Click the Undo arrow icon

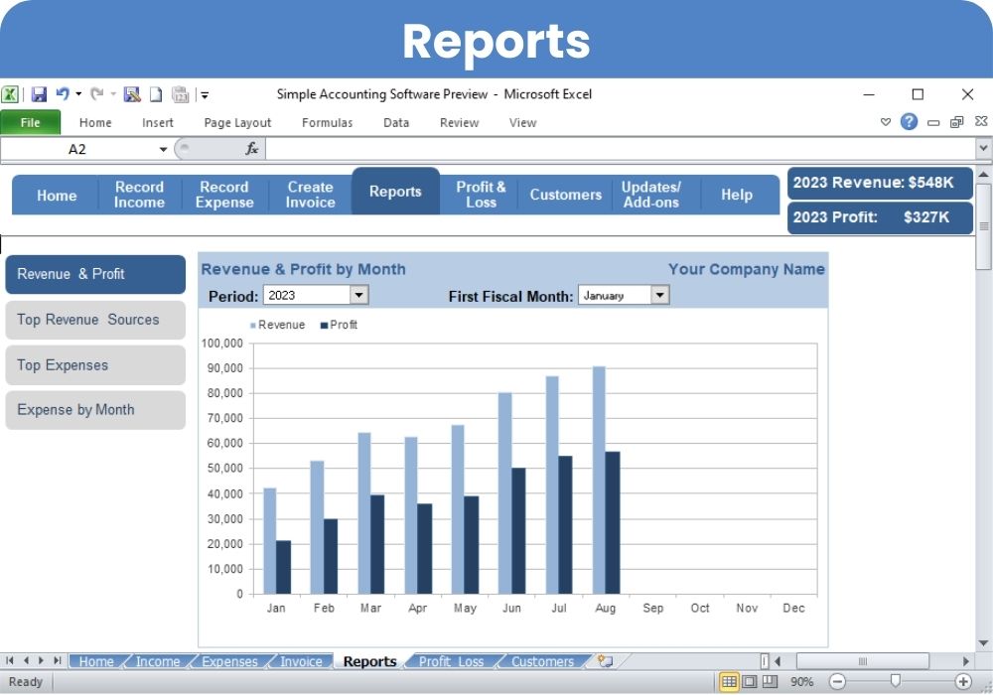[x=63, y=95]
